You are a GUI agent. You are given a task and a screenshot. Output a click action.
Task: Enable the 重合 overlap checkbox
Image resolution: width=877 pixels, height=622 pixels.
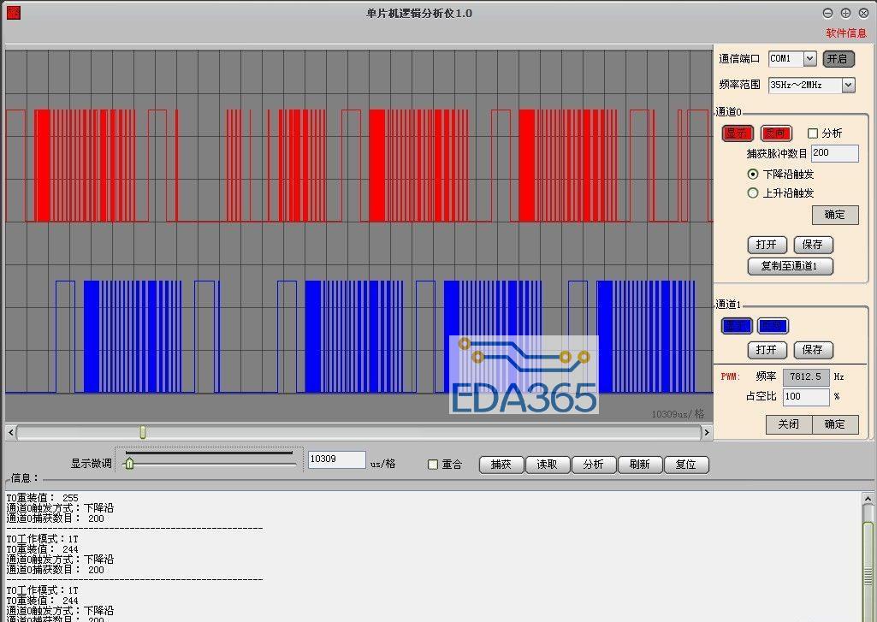pos(432,465)
